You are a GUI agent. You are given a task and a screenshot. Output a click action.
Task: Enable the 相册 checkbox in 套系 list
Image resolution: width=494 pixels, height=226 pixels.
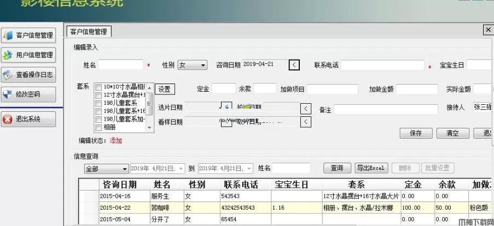pyautogui.click(x=98, y=127)
